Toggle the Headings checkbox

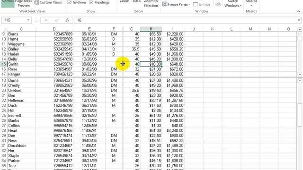[91, 2]
